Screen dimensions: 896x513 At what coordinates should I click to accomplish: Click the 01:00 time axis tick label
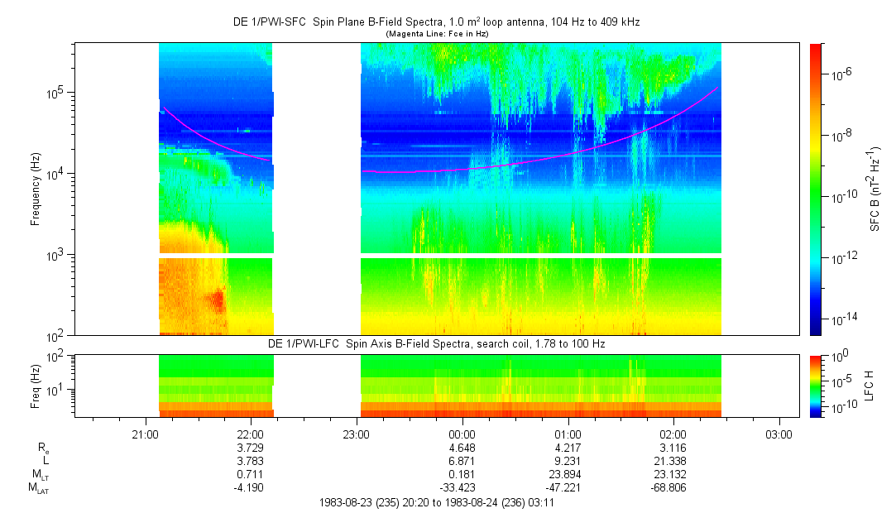568,434
